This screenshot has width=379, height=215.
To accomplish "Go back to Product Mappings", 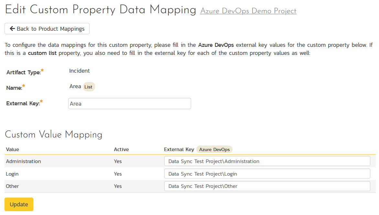I will [47, 29].
